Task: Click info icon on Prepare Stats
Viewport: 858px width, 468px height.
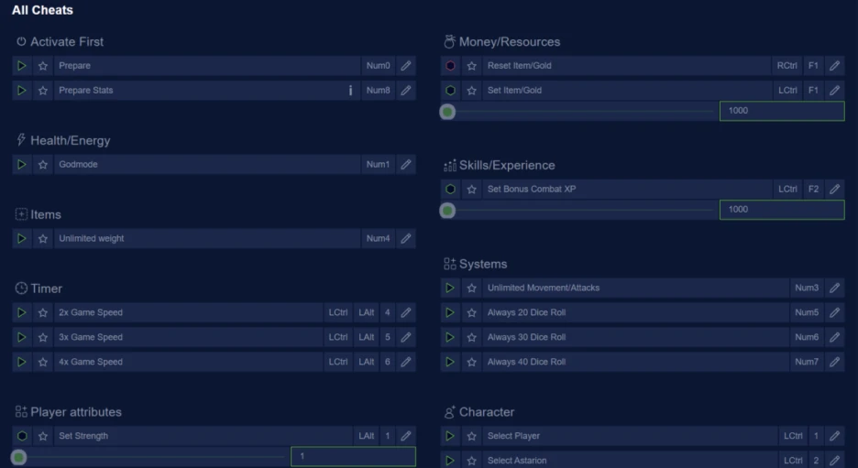Action: (x=350, y=91)
